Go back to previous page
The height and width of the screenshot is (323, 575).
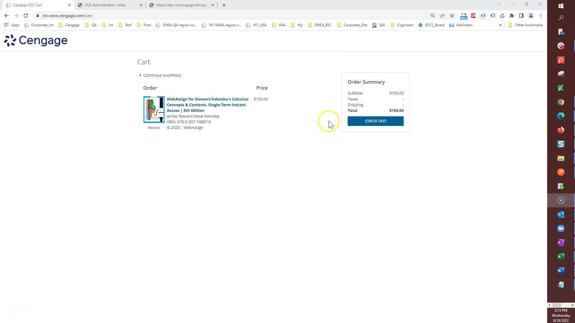coord(7,16)
